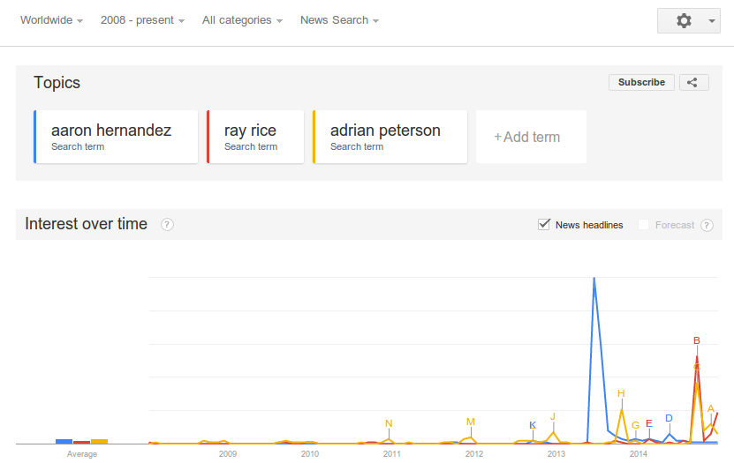The height and width of the screenshot is (463, 734).
Task: Click the blue Average bar
Action: click(64, 441)
